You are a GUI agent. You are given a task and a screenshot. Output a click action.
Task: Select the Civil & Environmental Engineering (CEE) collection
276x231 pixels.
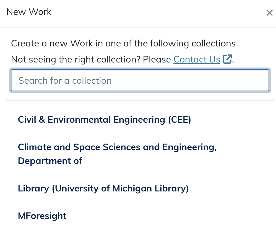click(104, 120)
